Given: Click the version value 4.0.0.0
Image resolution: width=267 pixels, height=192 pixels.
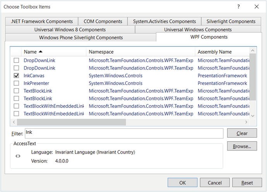Looking at the screenshot, I should (62, 161).
